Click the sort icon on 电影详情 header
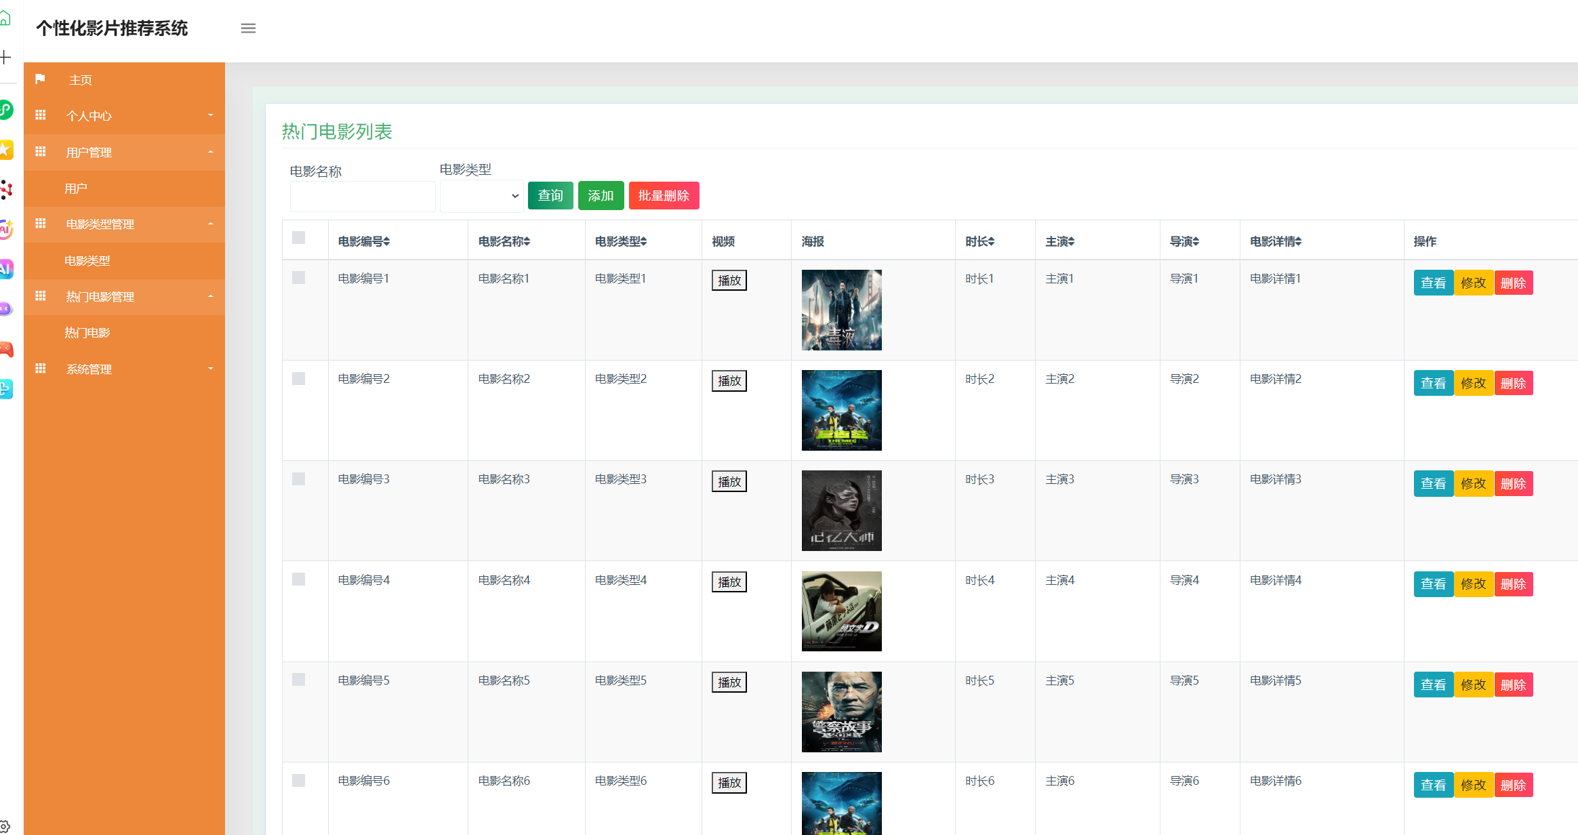 (1298, 242)
